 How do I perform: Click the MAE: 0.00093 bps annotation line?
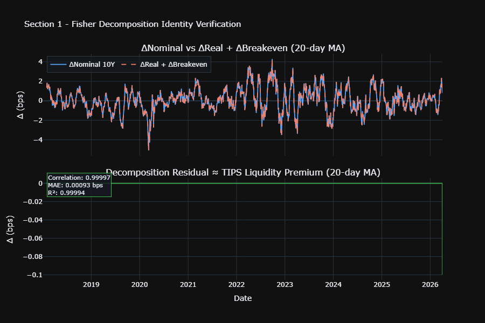[75, 185]
